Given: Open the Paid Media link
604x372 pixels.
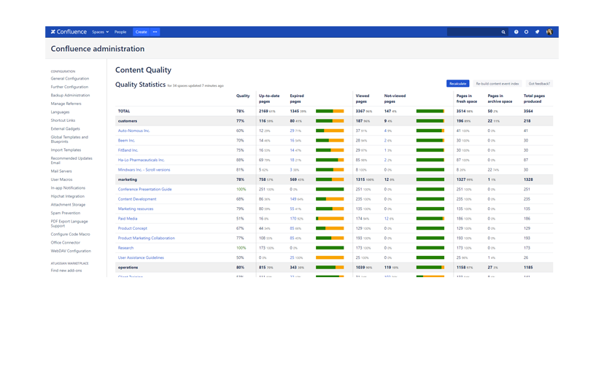Looking at the screenshot, I should pos(128,219).
